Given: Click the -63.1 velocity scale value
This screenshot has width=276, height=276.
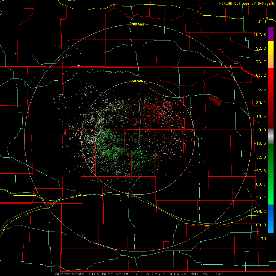Looking at the screenshot, I should [260, 184].
